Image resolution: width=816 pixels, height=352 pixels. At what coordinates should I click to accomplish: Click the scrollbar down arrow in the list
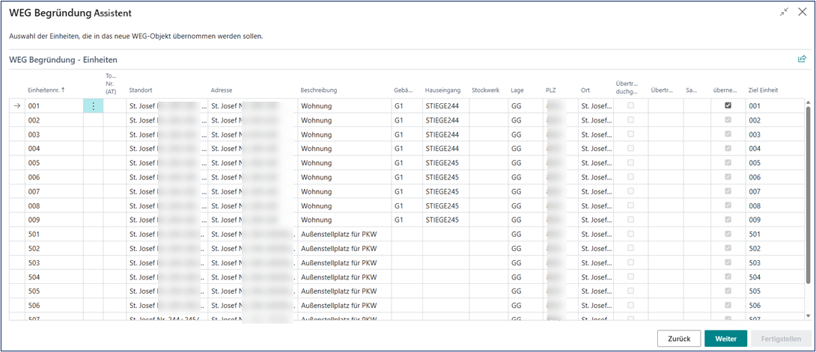tap(807, 316)
